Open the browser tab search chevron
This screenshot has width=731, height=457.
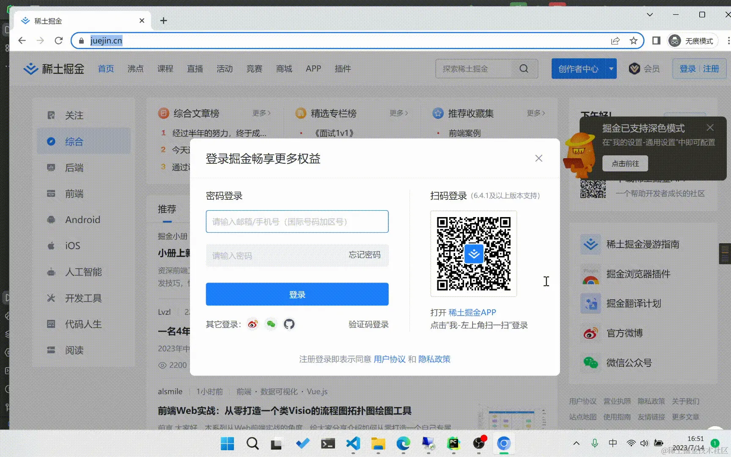(649, 15)
